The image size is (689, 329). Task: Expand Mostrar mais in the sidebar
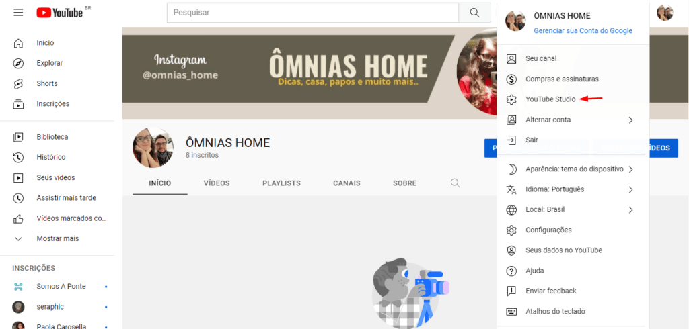coord(57,238)
